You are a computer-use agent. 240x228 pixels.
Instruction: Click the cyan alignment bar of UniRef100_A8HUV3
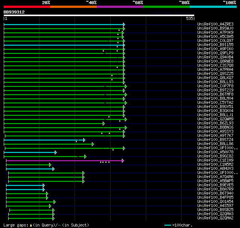[29, 169]
